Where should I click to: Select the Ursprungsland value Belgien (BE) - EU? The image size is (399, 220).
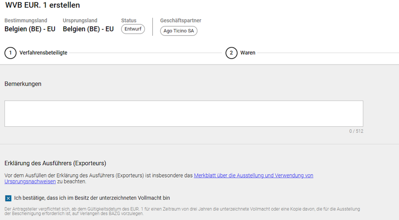coord(88,29)
